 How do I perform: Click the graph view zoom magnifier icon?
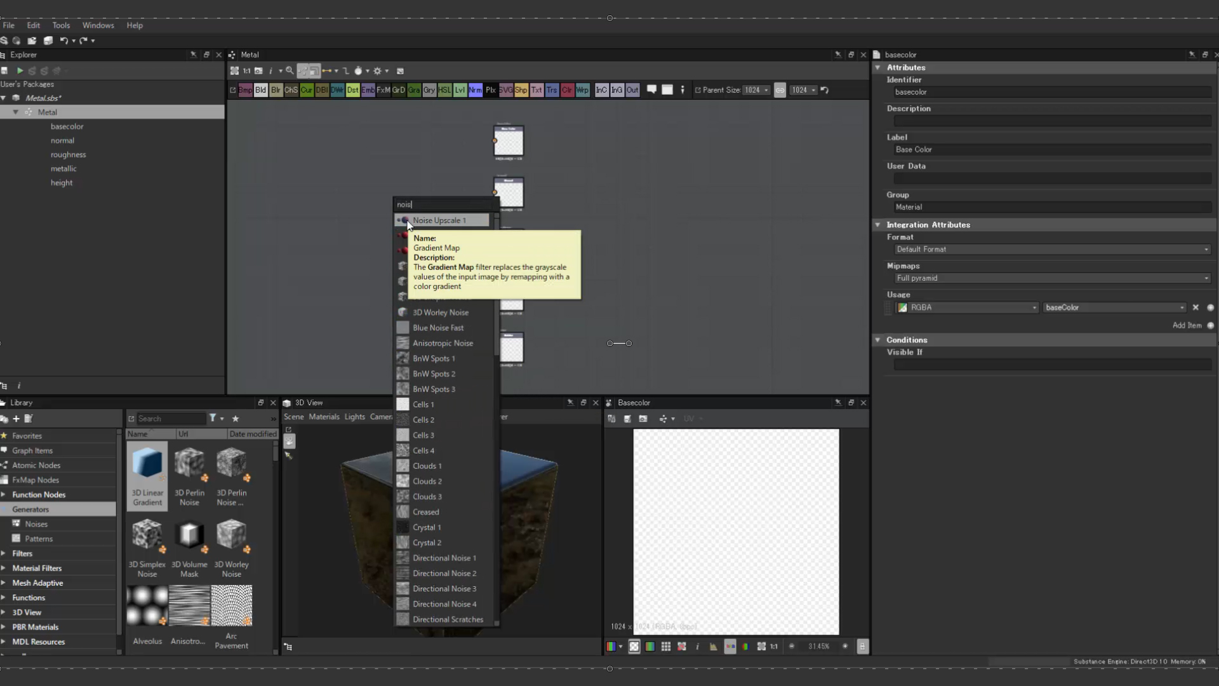tap(290, 71)
